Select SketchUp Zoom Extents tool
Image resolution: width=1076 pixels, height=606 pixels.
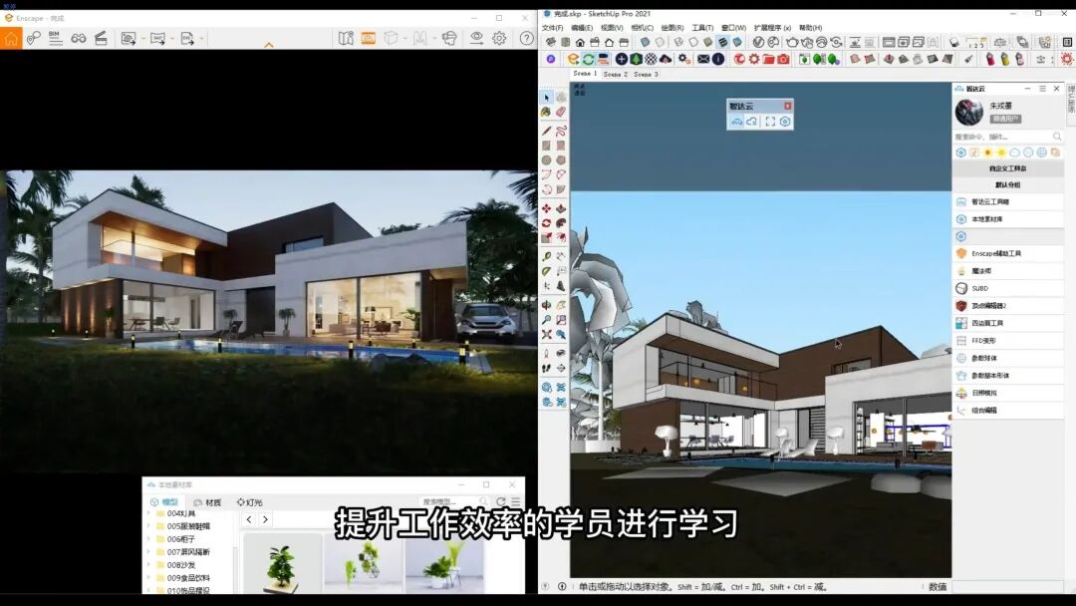tap(547, 334)
